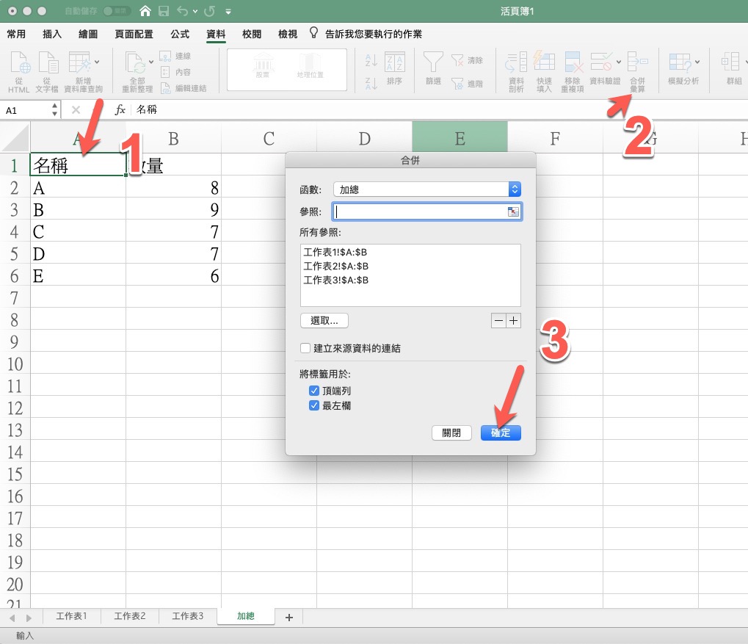Click the 選取... button
The width and height of the screenshot is (748, 644).
tap(324, 321)
